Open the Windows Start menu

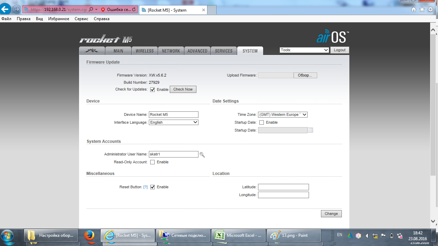click(7, 236)
